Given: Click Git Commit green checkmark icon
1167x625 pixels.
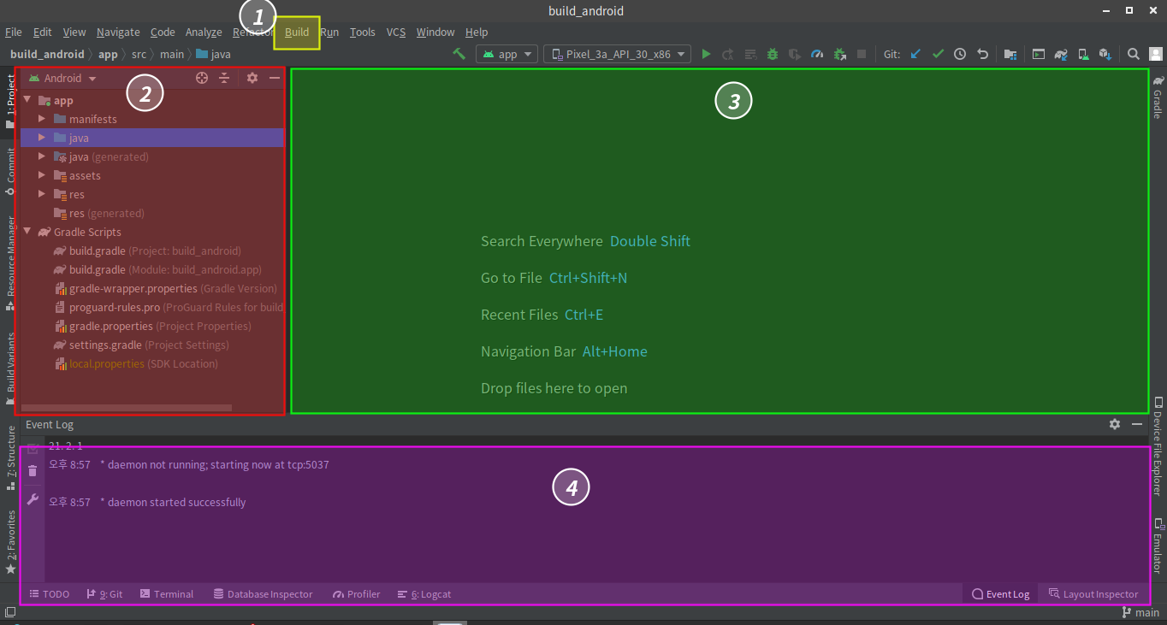Looking at the screenshot, I should point(938,54).
